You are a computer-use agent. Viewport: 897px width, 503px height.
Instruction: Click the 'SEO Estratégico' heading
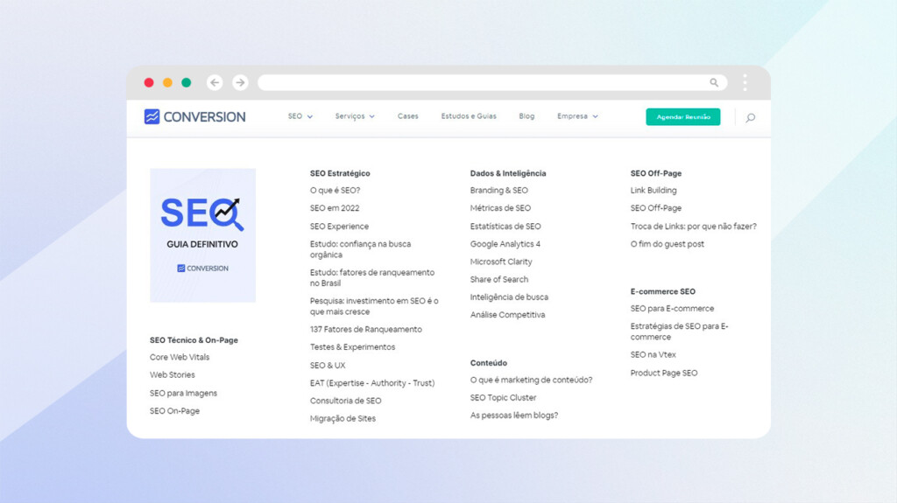coord(340,173)
